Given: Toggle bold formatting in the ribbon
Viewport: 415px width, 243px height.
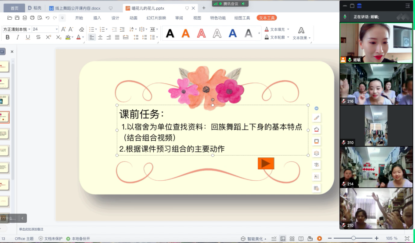Looking at the screenshot, I should pos(7,38).
